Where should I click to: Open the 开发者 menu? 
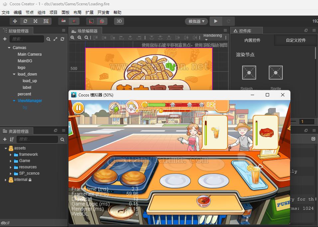(103, 13)
